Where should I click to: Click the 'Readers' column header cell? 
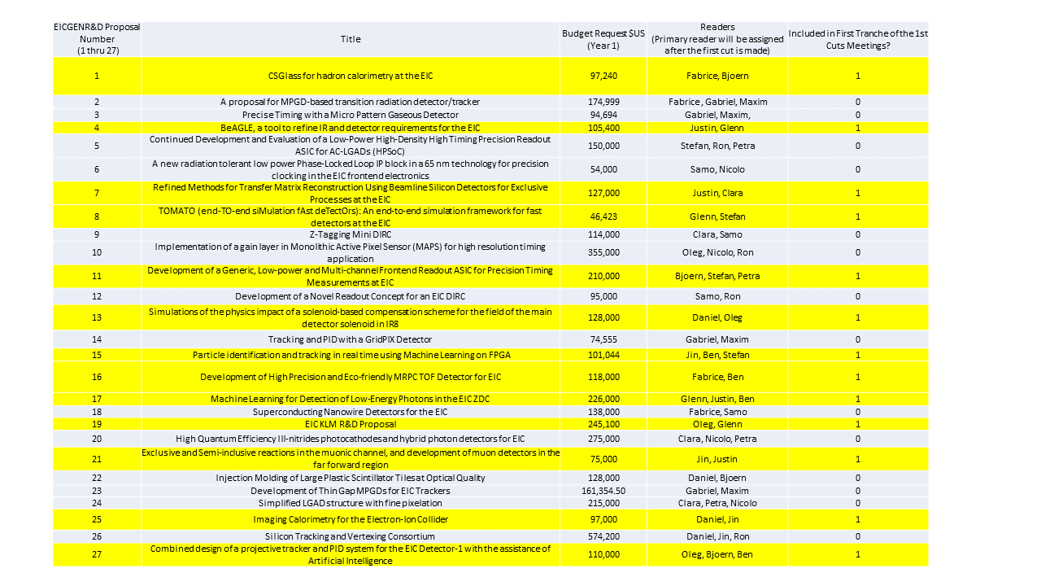[x=717, y=39]
